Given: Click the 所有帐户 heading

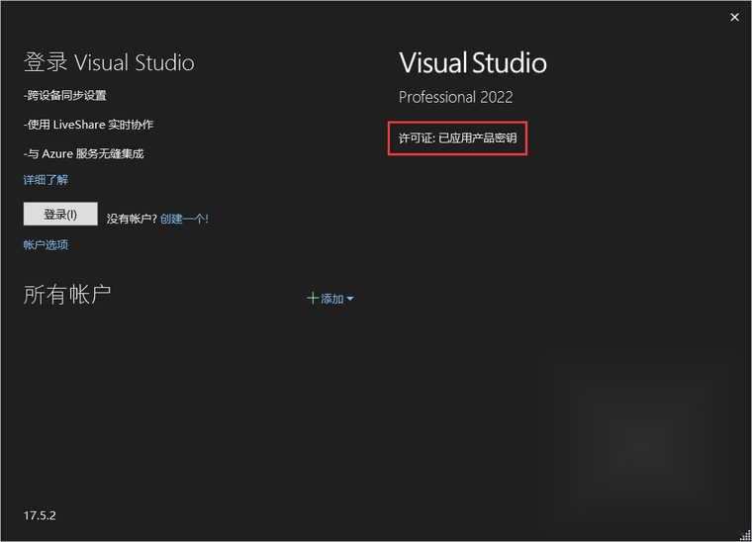Looking at the screenshot, I should pos(67,294).
